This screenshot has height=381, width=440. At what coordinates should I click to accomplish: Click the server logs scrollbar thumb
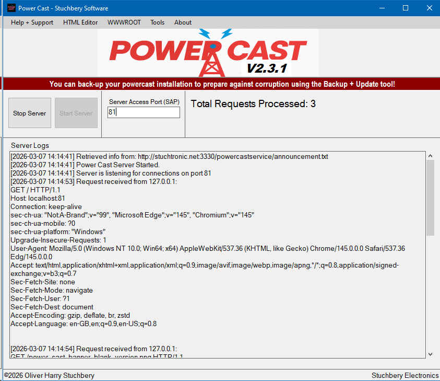[430, 198]
